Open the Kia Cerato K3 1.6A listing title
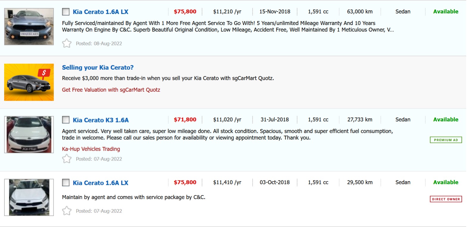 tap(101, 120)
